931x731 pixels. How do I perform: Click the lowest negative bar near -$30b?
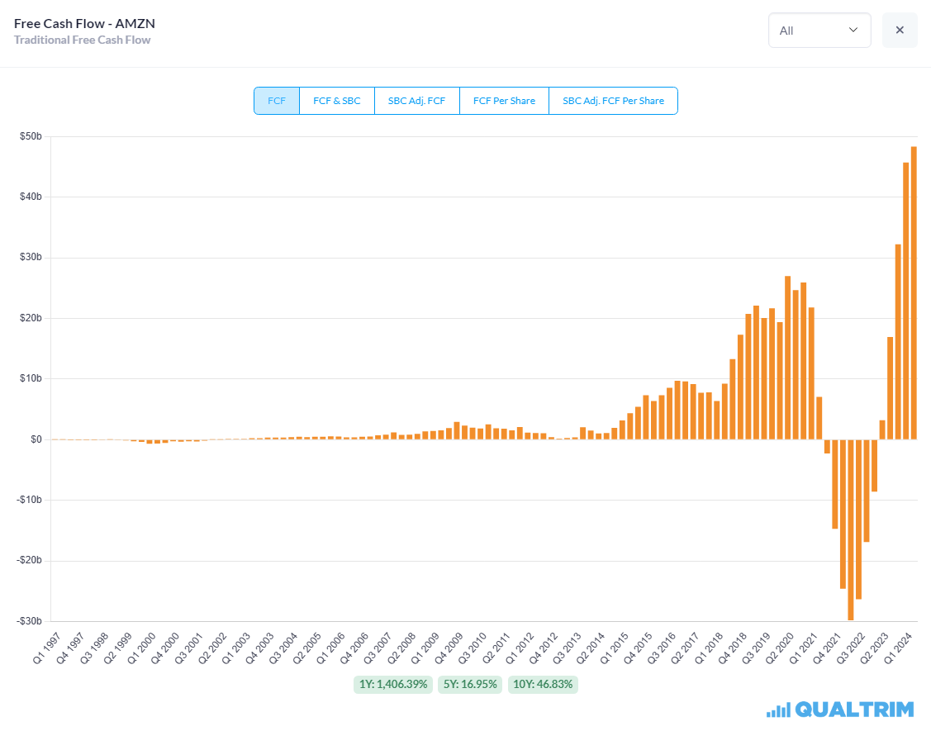(x=851, y=529)
